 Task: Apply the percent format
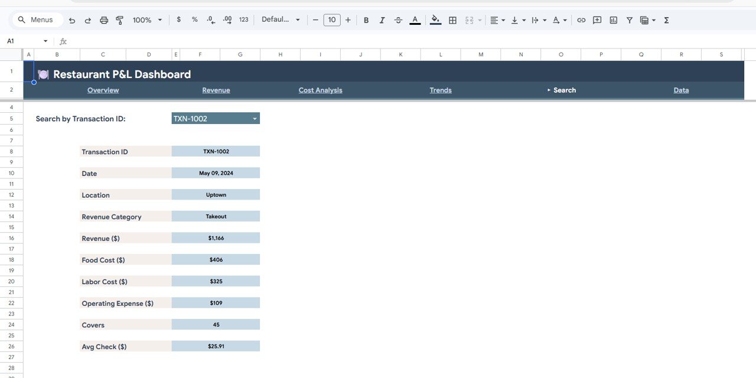[x=194, y=19]
